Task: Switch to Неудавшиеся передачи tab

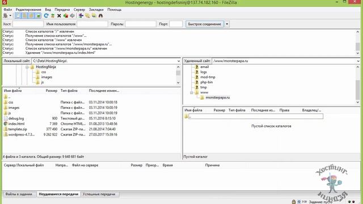Action: coord(58,194)
